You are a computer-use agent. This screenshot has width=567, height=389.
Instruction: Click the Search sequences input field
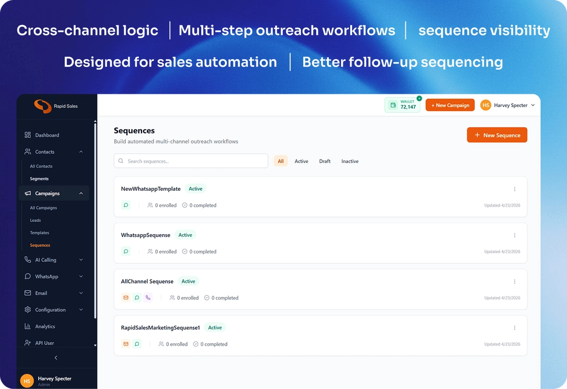point(191,161)
